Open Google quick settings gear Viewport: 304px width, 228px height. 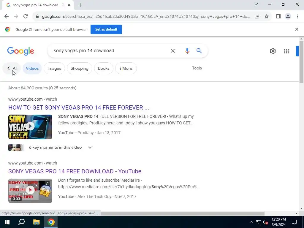[273, 51]
